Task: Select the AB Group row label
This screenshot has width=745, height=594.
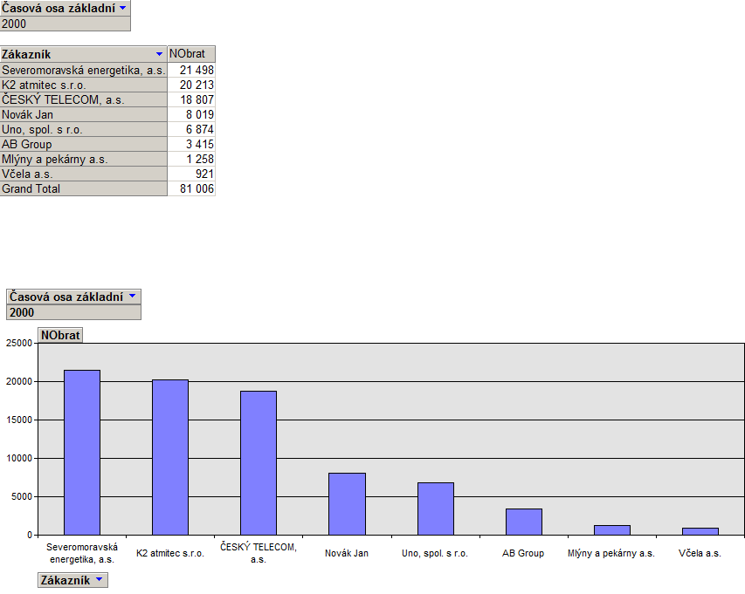Action: point(84,144)
